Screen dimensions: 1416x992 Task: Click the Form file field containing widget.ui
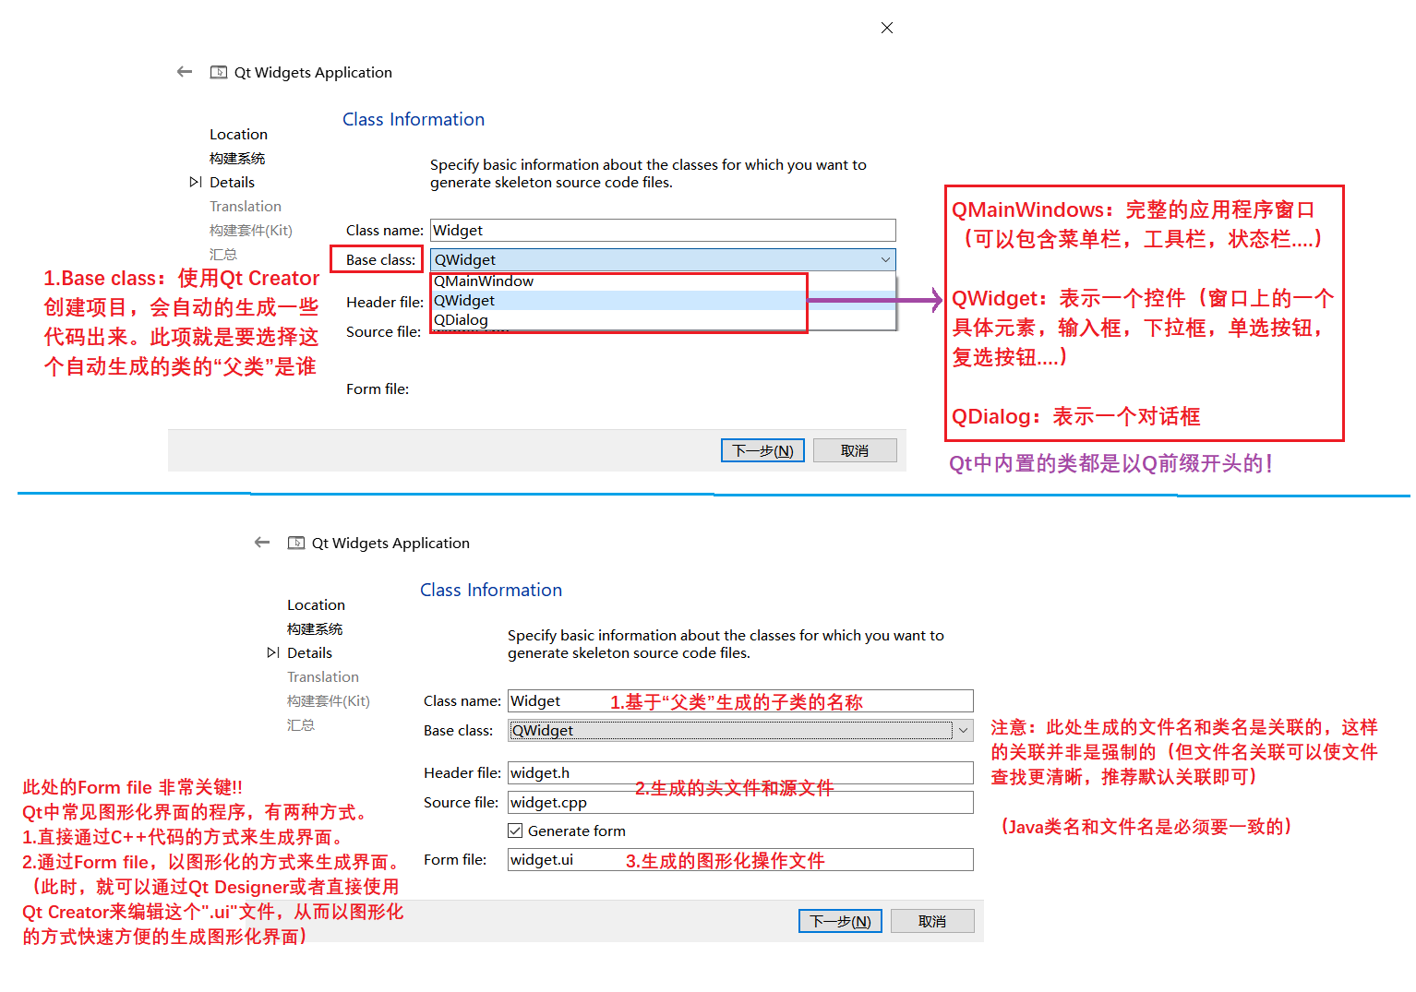[x=740, y=860]
